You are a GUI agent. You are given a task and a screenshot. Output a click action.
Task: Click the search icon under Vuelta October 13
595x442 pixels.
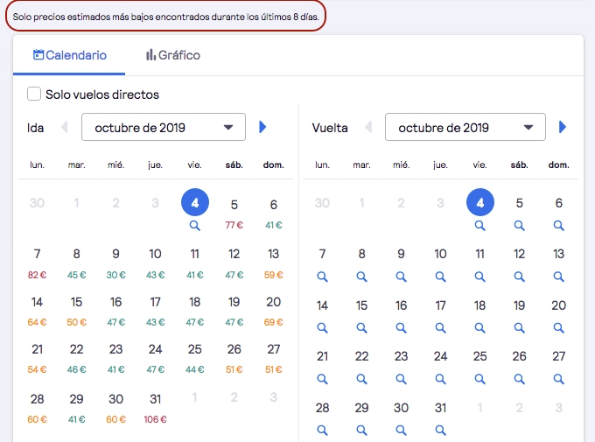[x=558, y=277]
